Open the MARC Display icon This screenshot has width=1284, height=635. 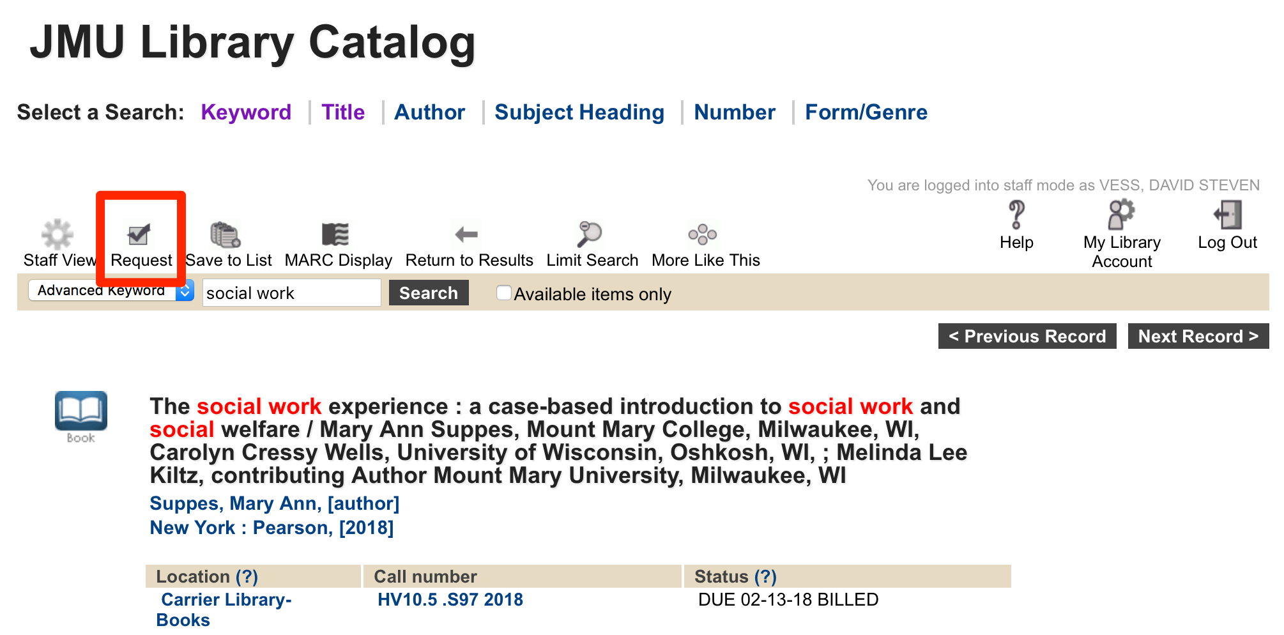(335, 234)
